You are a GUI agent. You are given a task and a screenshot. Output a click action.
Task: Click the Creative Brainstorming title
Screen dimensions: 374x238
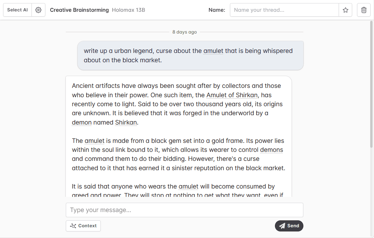tap(79, 10)
